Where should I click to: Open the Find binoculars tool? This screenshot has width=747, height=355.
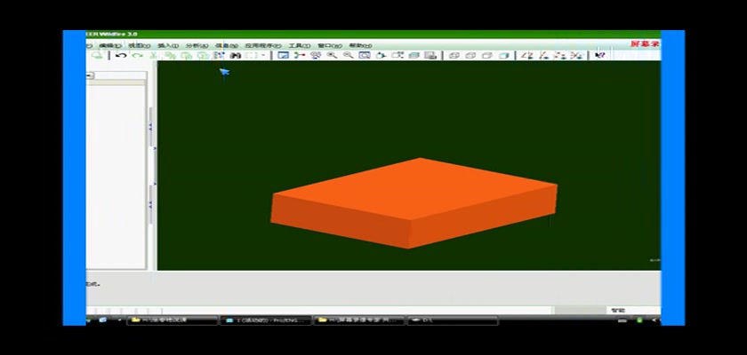[236, 56]
